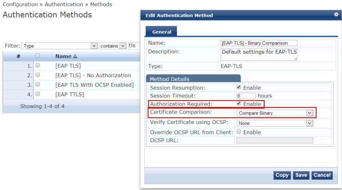
Task: Open the [EAP TLS] method
Action: click(68, 66)
